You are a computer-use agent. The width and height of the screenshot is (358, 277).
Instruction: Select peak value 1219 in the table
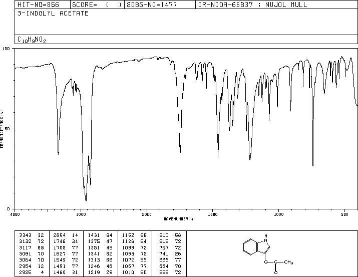pyautogui.click(x=94, y=272)
